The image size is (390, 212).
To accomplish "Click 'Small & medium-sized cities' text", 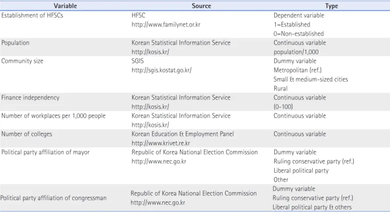I will click(311, 80).
